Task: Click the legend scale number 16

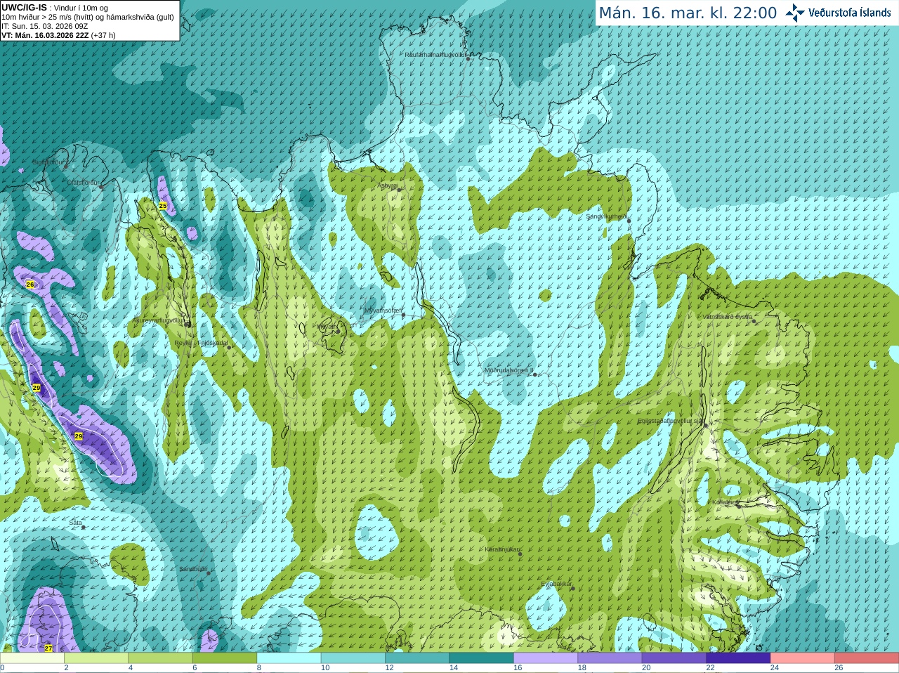Action: [x=518, y=668]
